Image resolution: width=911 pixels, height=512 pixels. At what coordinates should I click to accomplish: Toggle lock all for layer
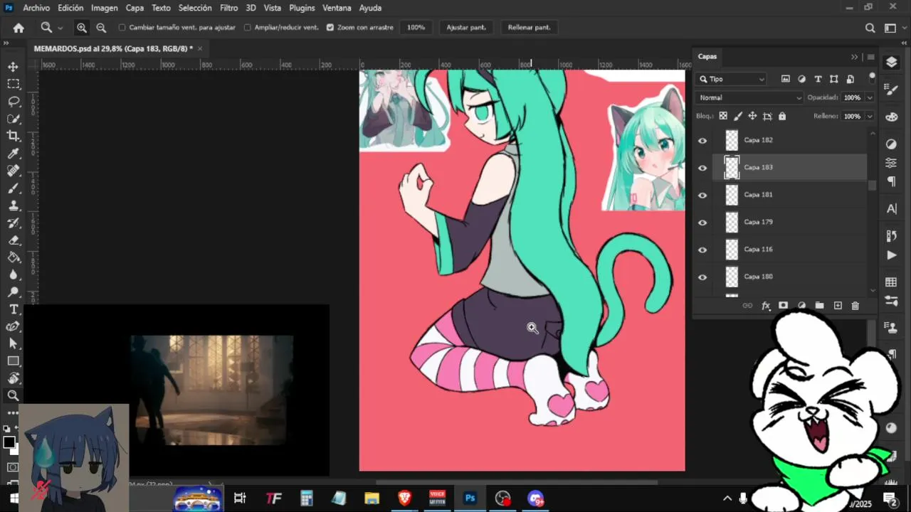tap(782, 116)
